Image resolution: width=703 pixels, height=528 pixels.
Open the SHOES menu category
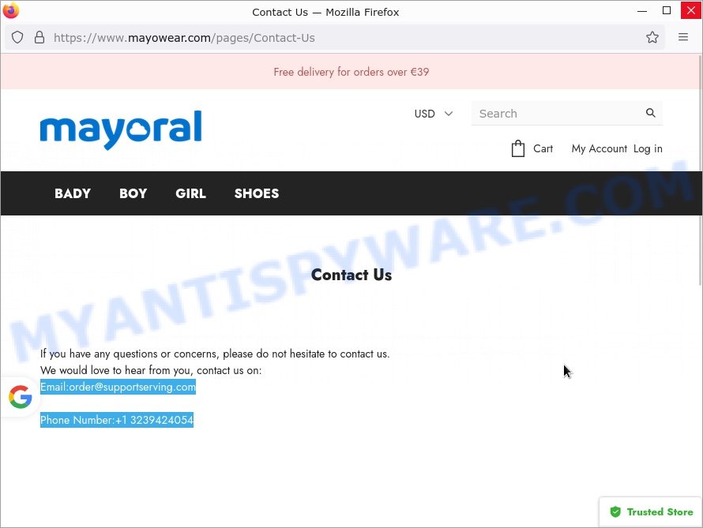(x=257, y=193)
